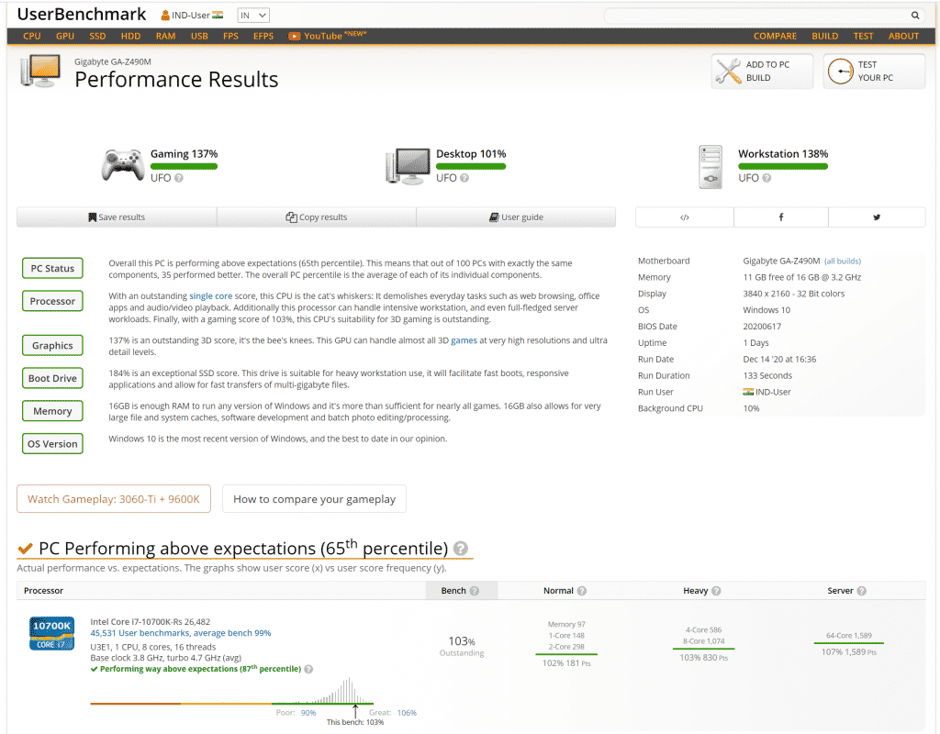
Task: Click the Poor 90% link
Action: click(x=308, y=713)
